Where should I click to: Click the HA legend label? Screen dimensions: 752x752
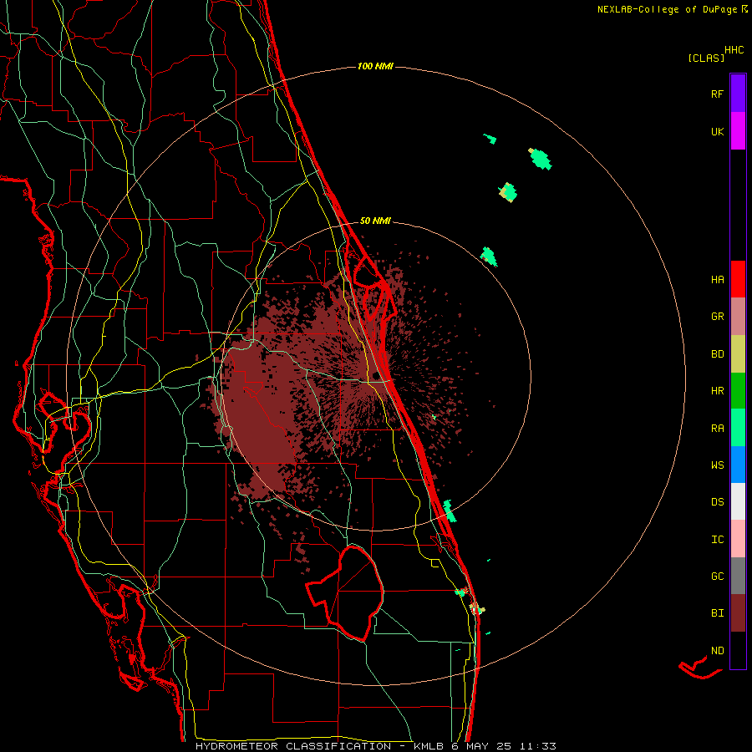pos(717,280)
